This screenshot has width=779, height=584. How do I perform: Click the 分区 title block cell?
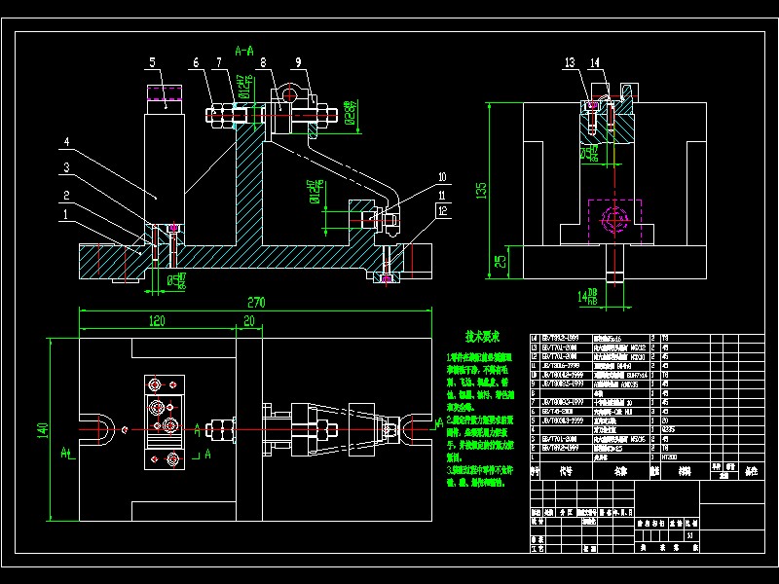pyautogui.click(x=566, y=513)
